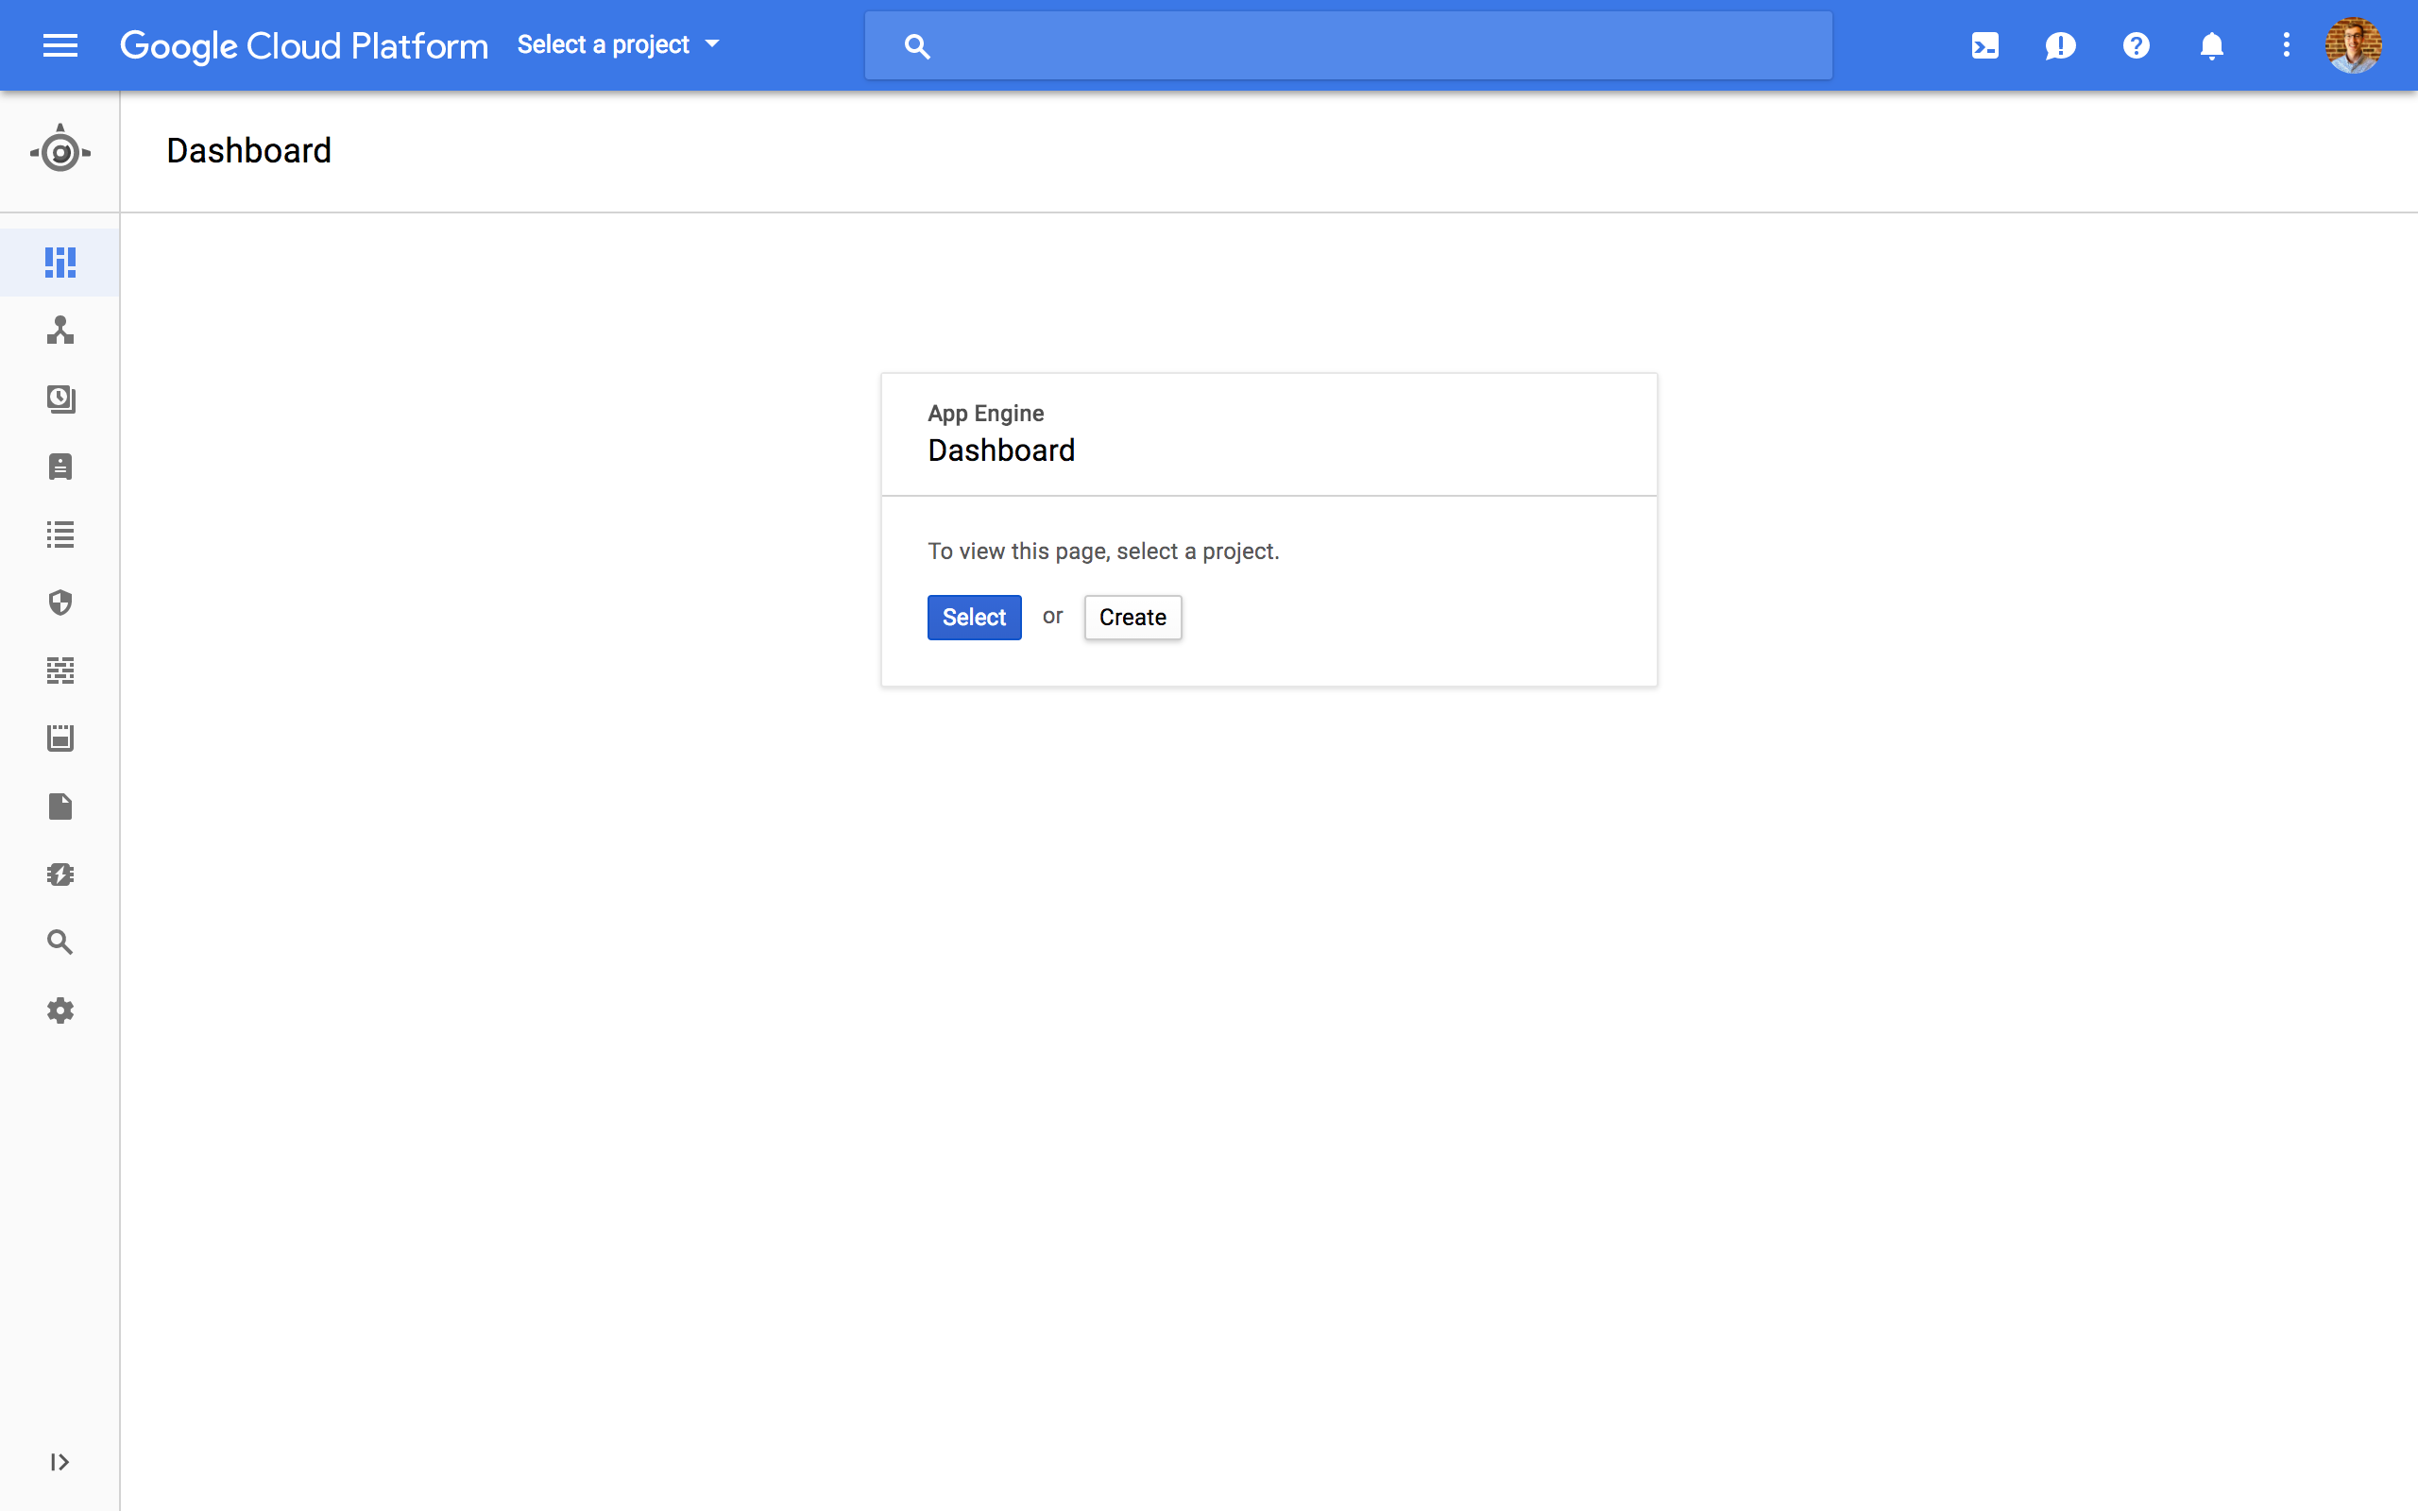This screenshot has height=1511, width=2418.
Task: Activate Google Cloud Shell icon
Action: click(x=1984, y=45)
